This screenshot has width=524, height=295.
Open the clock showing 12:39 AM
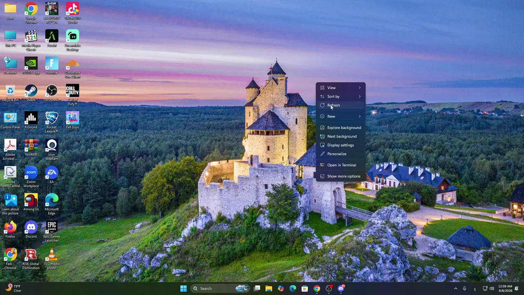505,288
